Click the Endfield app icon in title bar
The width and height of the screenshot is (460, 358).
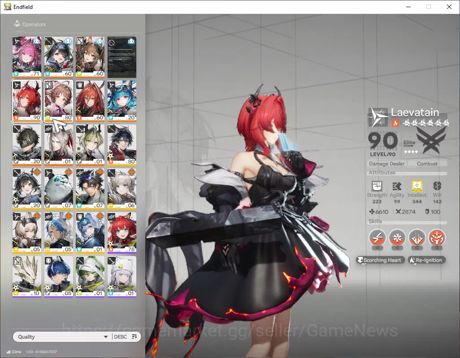click(x=7, y=6)
